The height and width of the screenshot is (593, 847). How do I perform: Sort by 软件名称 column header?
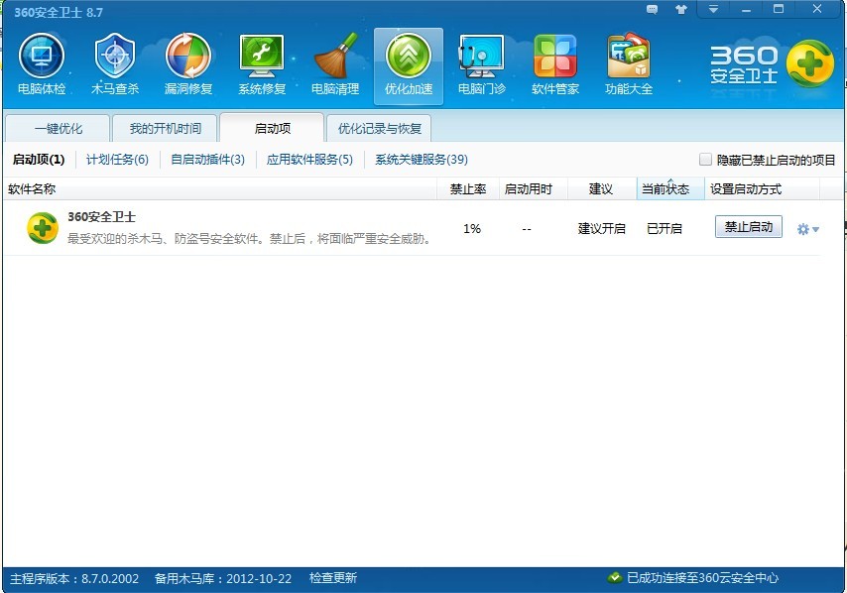[x=220, y=189]
